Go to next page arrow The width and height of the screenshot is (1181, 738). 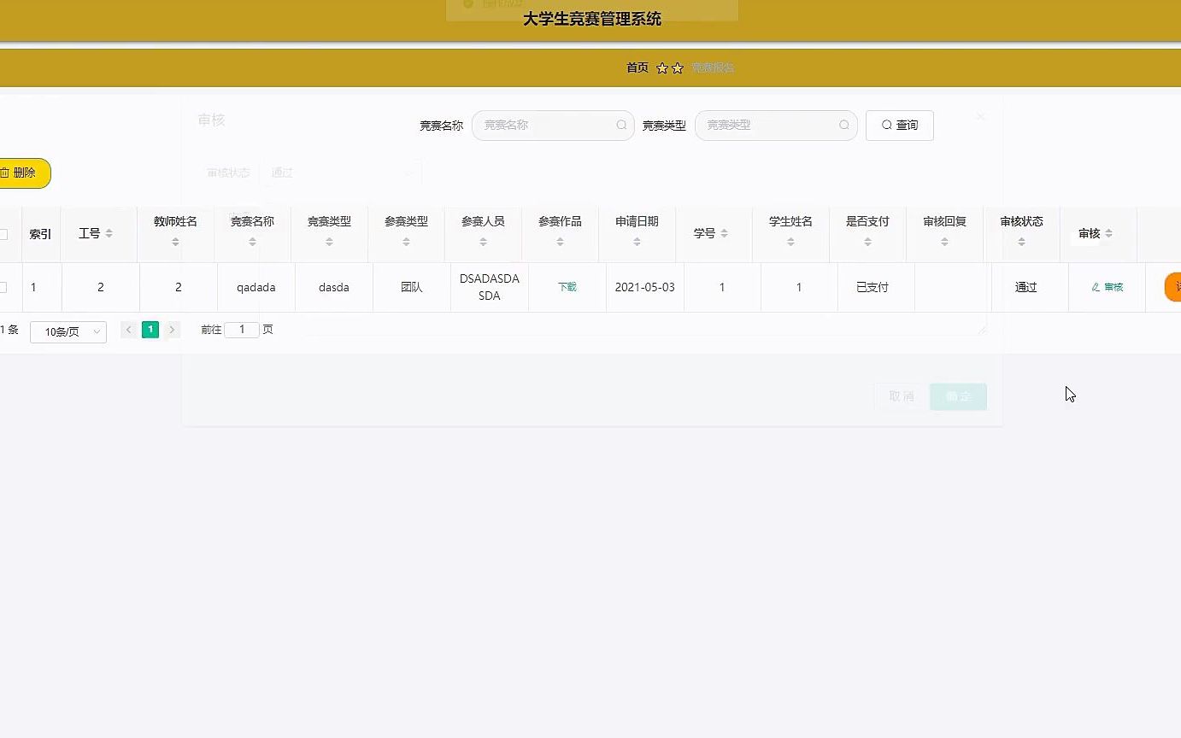tap(172, 330)
